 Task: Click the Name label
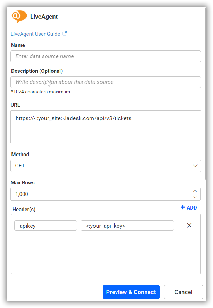(18, 45)
